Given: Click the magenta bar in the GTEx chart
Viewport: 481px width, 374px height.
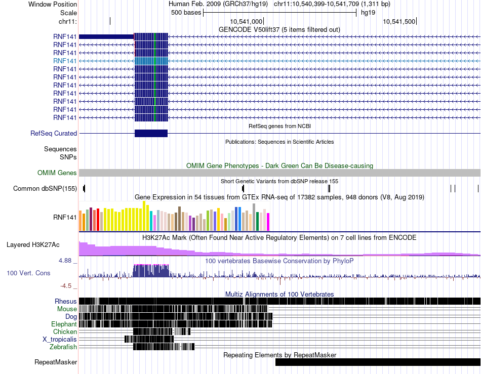Looking at the screenshot, I should [268, 222].
